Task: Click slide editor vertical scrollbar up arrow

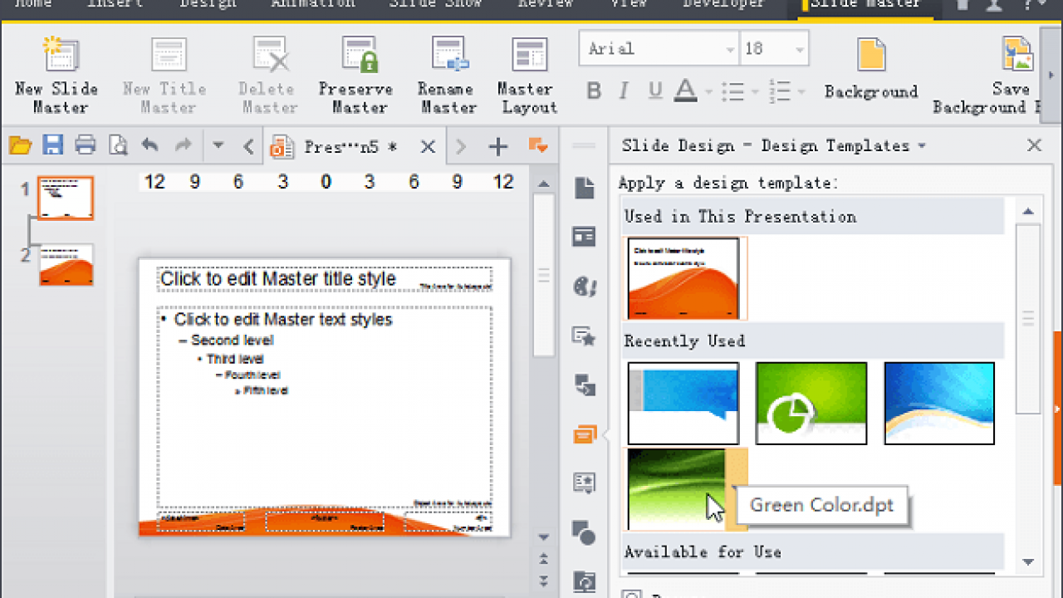Action: (544, 184)
